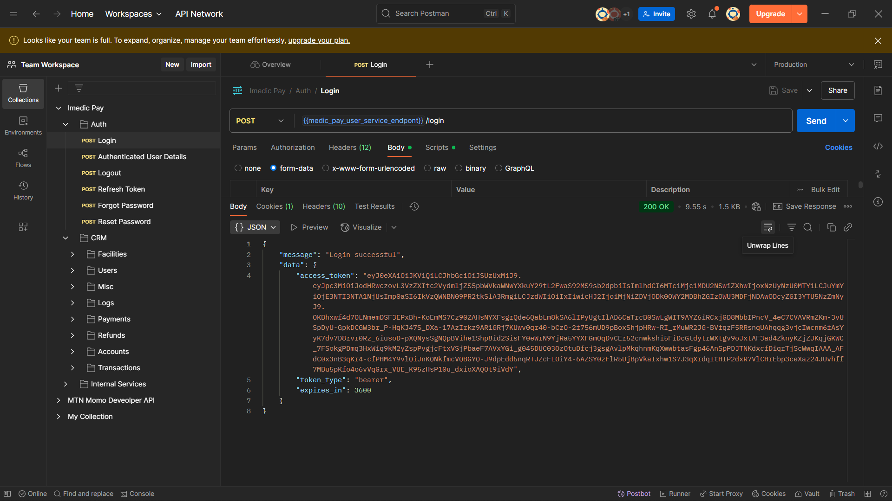Viewport: 892px width, 501px height.
Task: Open the configure sidebar apps icon
Action: (23, 227)
